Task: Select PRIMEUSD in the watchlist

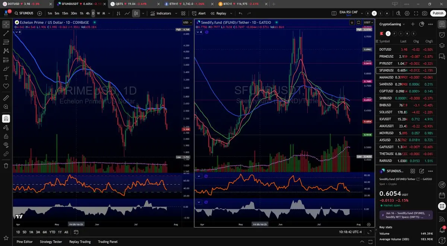Action: (406, 56)
